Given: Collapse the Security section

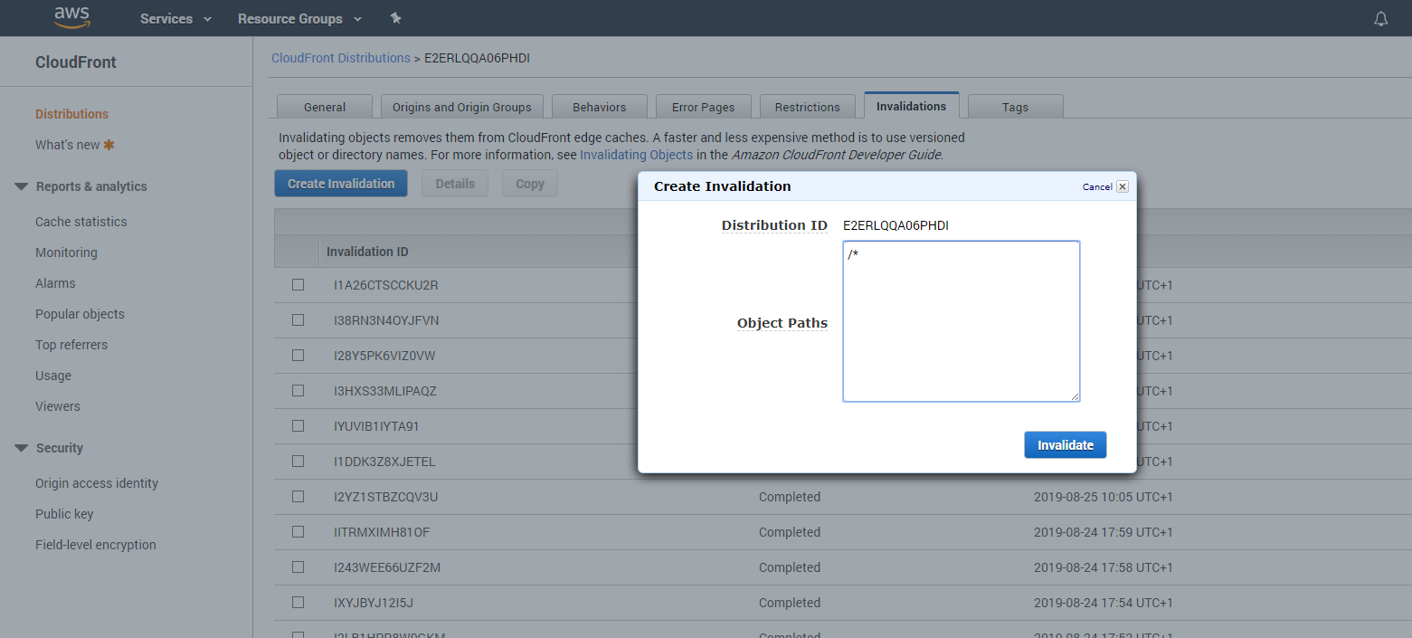Looking at the screenshot, I should [x=22, y=448].
